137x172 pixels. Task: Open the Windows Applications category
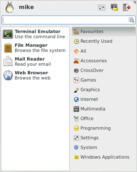point(104,157)
